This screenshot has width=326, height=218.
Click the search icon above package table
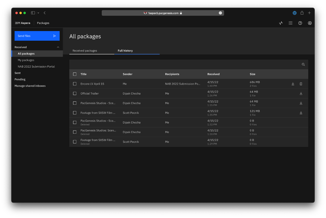tap(303, 64)
